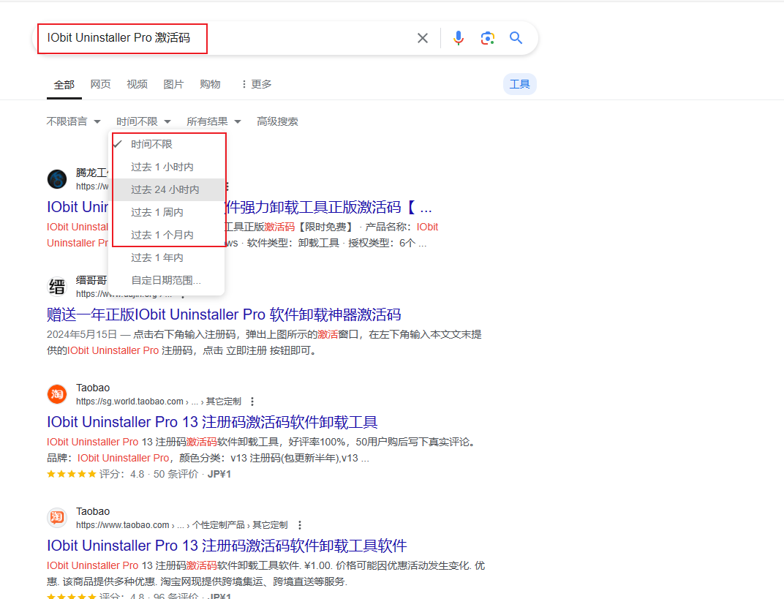
Task: Expand the 所有结果 dropdown
Action: pos(214,121)
